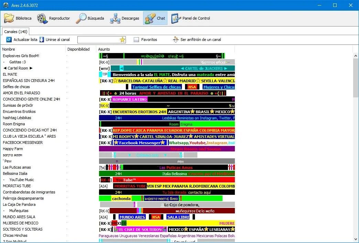The height and width of the screenshot is (243, 359).
Task: Select the Happy Farm channel
Action: click(x=13, y=149)
